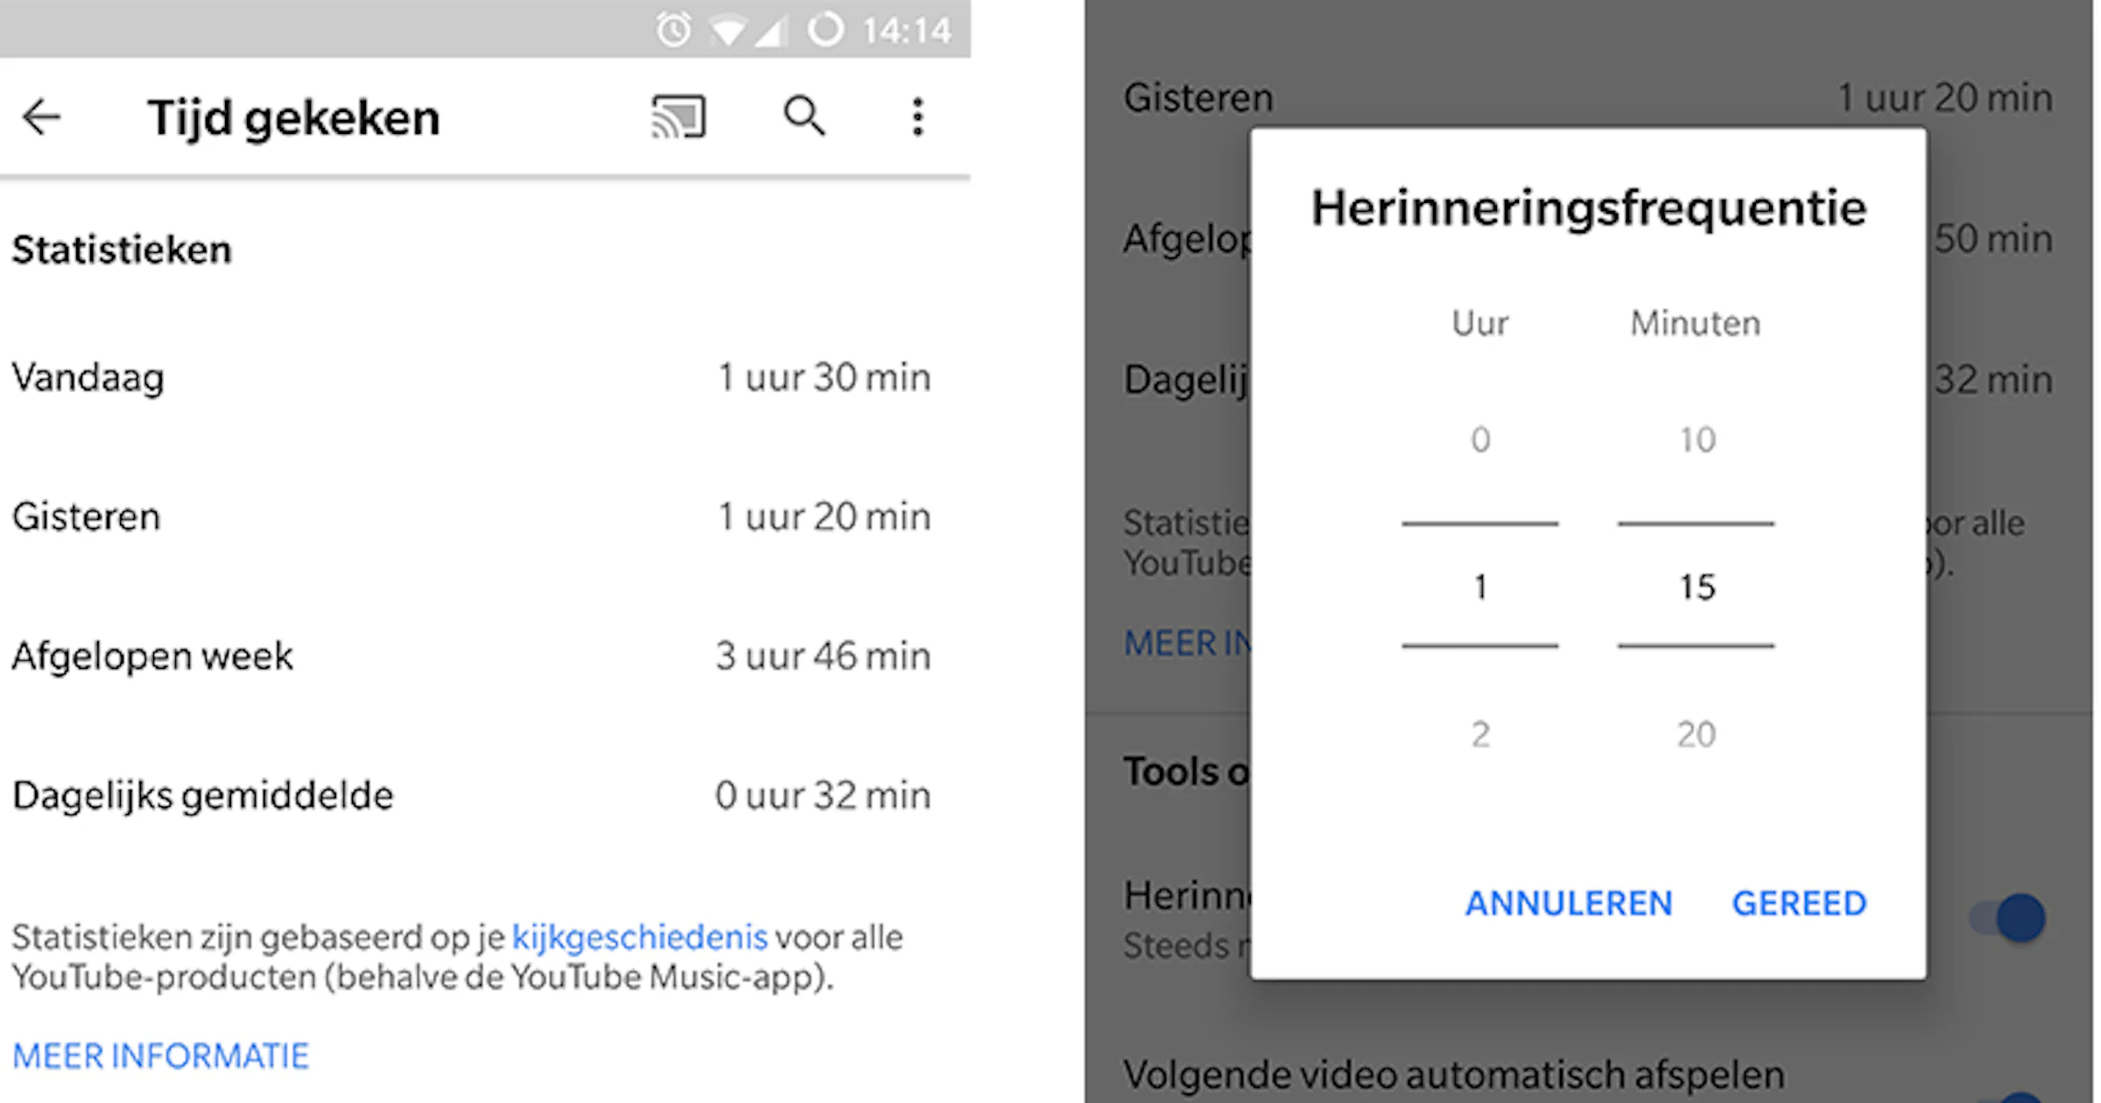
Task: Tap the 1 uur 30 min value
Action: [824, 378]
